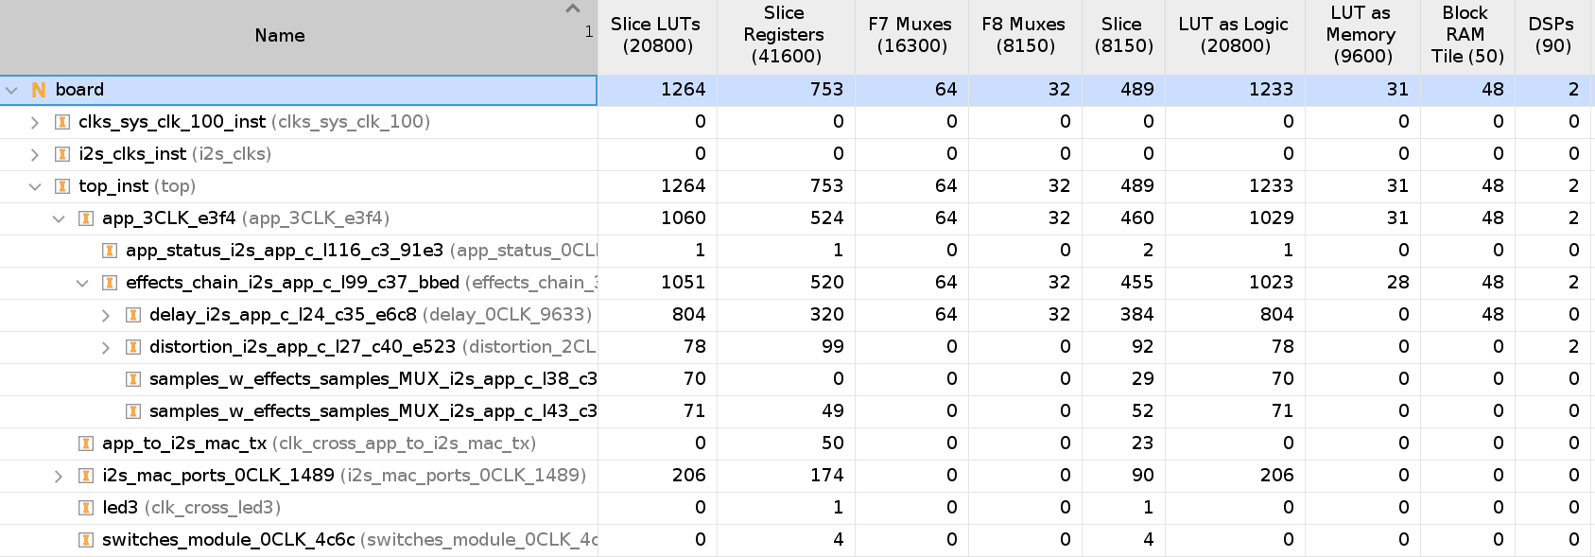
Task: Click Slice value 29 in samples MUX l38 row
Action: click(1143, 379)
